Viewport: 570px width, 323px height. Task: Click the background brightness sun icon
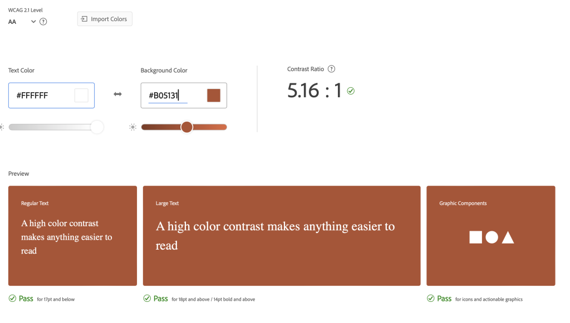[x=132, y=127]
